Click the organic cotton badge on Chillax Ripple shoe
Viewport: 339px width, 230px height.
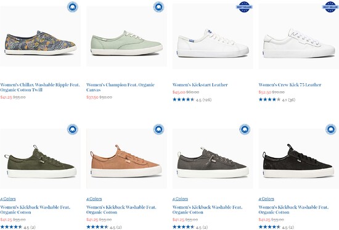tap(73, 7)
